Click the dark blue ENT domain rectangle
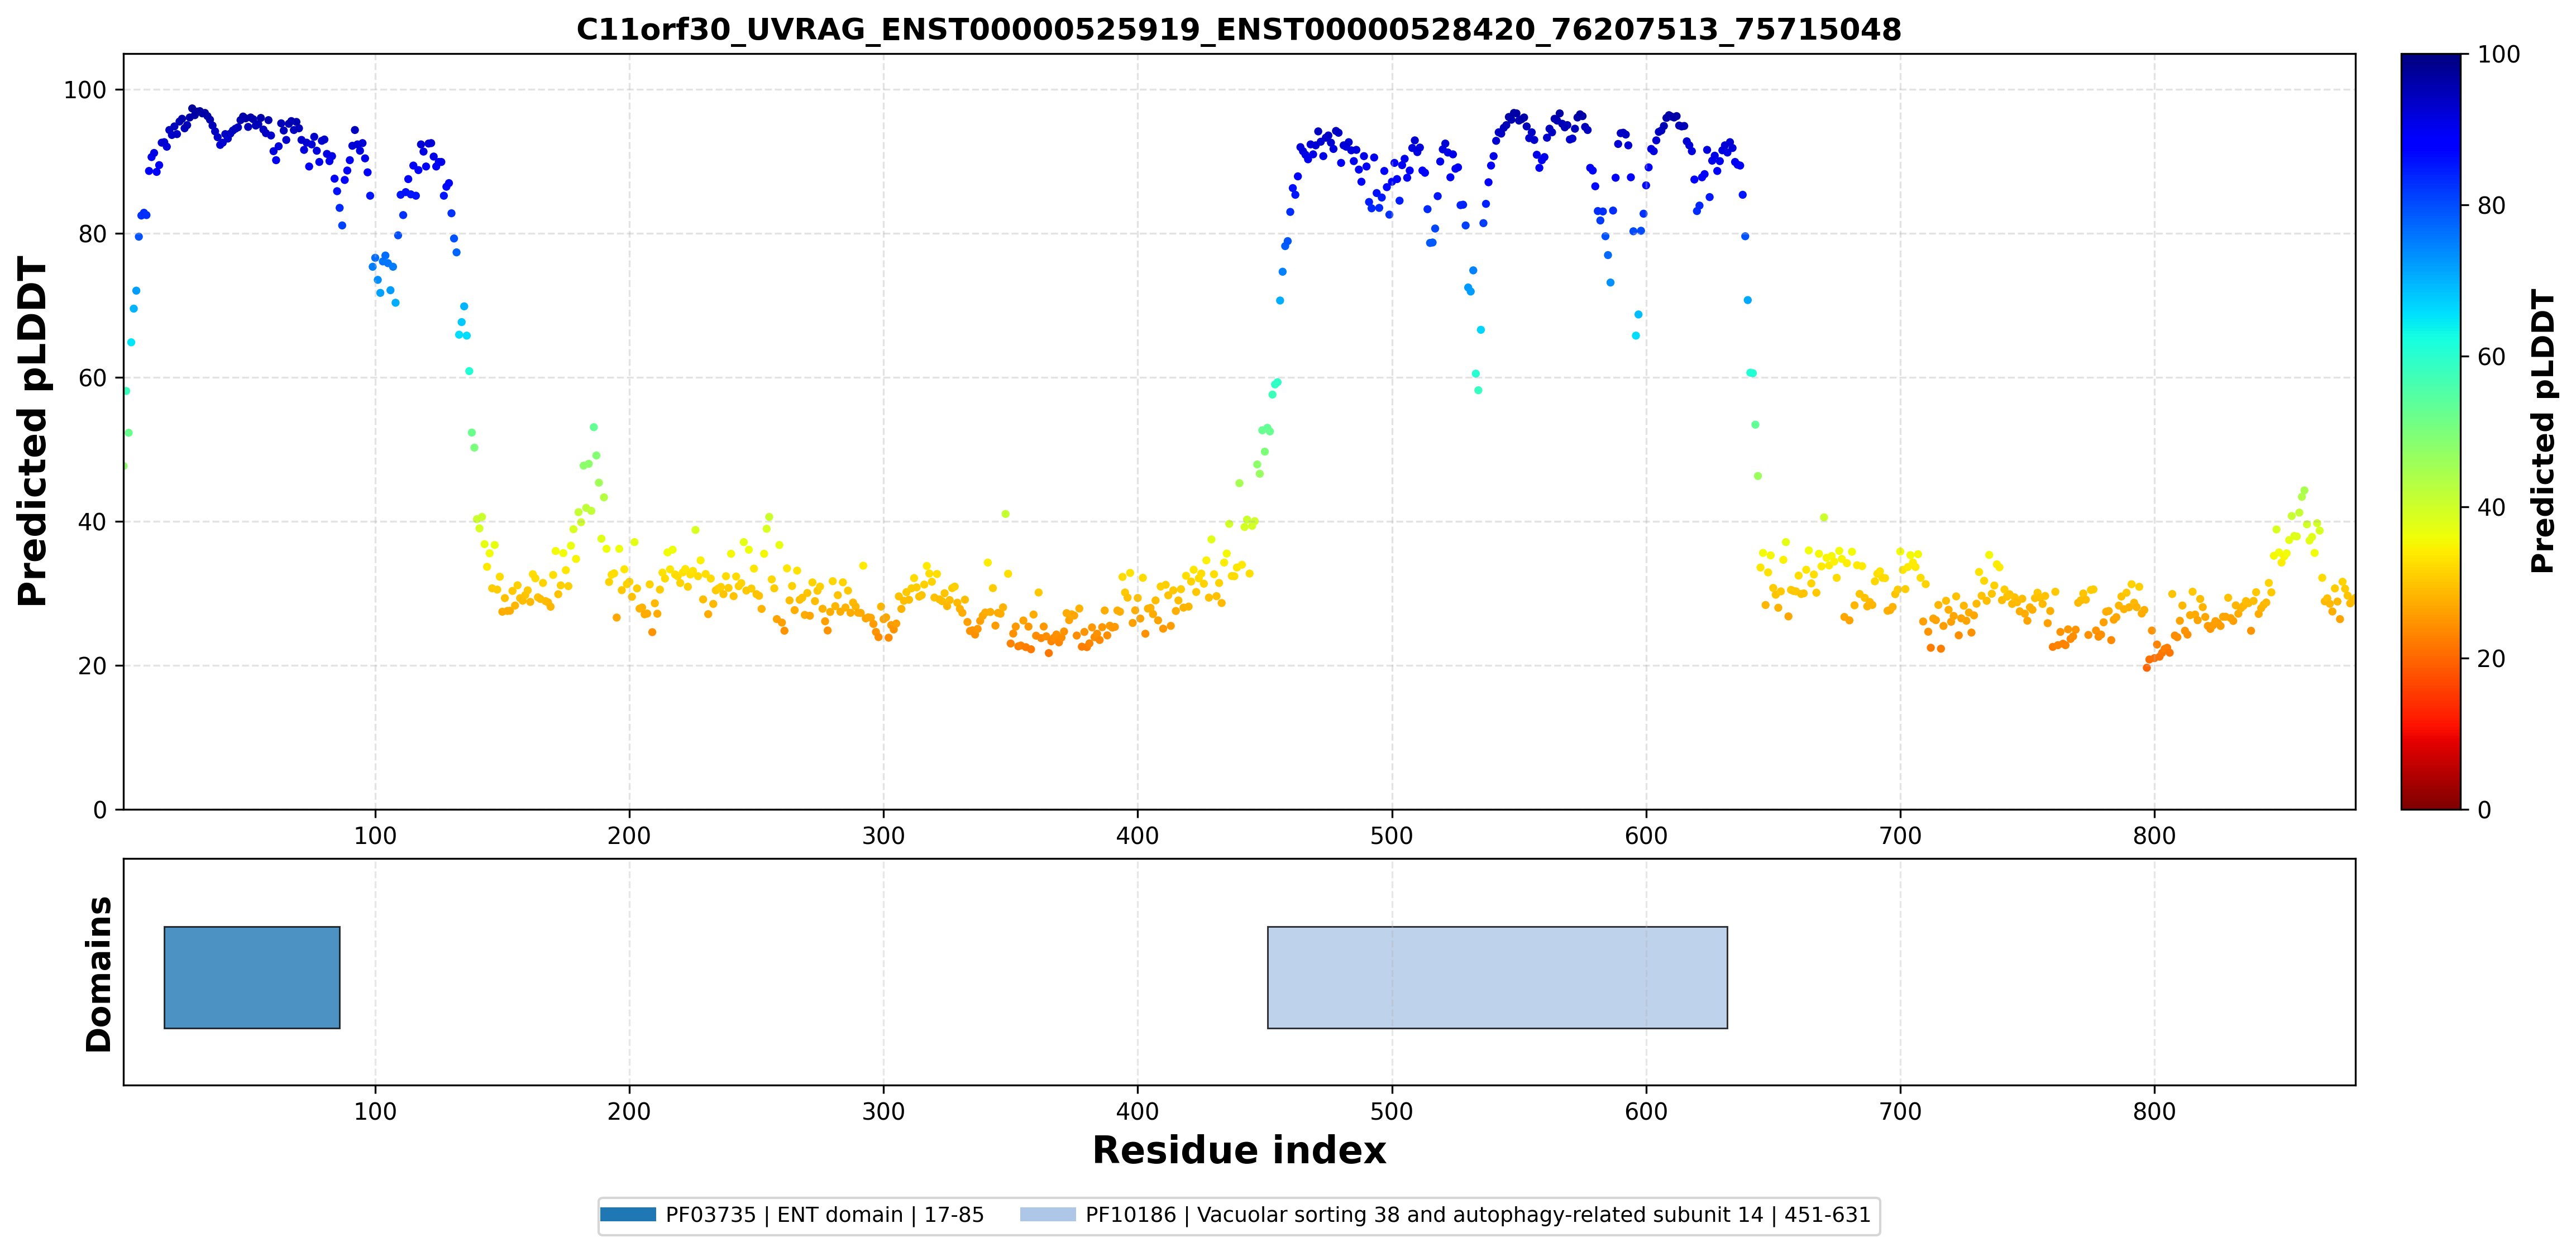 252,976
